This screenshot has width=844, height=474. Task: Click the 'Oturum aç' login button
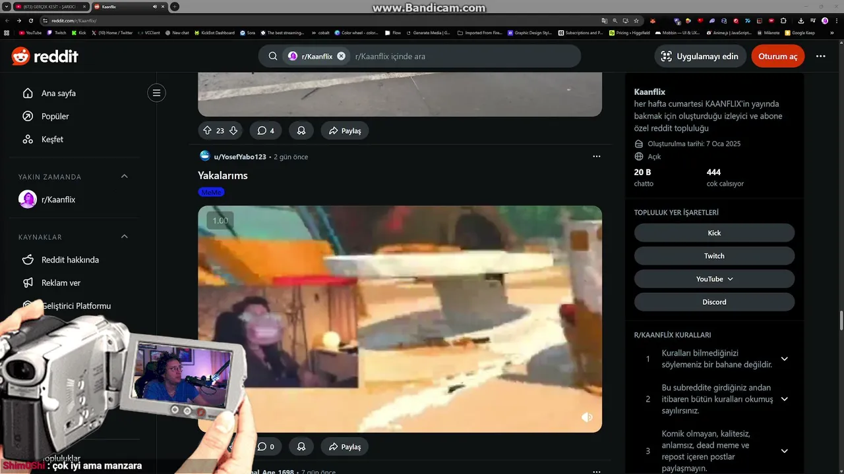777,56
